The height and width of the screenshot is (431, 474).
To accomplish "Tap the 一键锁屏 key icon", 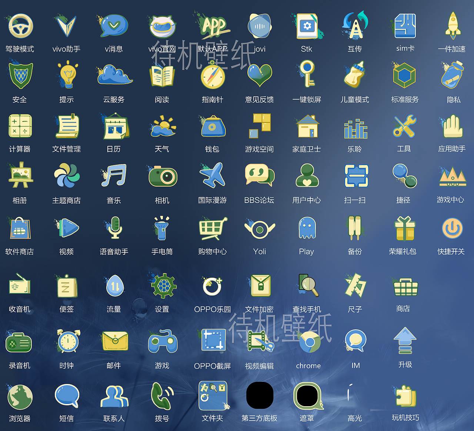I will point(307,74).
